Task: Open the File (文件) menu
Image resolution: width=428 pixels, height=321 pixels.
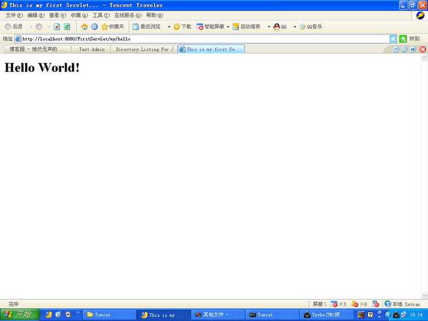Action: (x=14, y=15)
